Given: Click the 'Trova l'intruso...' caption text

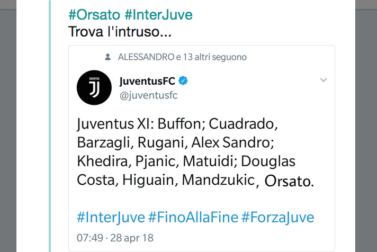Looking at the screenshot, I should 120,32.
